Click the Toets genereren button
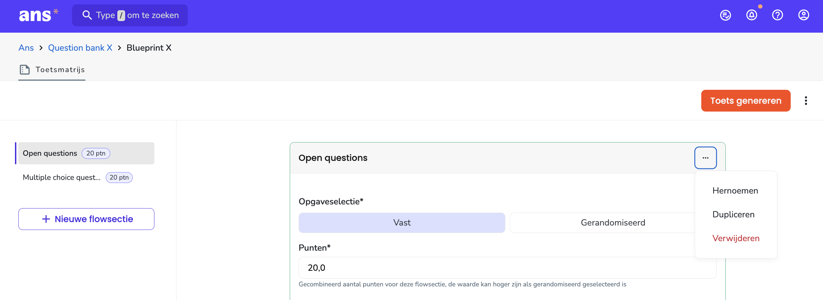This screenshot has width=823, height=300. click(x=746, y=101)
